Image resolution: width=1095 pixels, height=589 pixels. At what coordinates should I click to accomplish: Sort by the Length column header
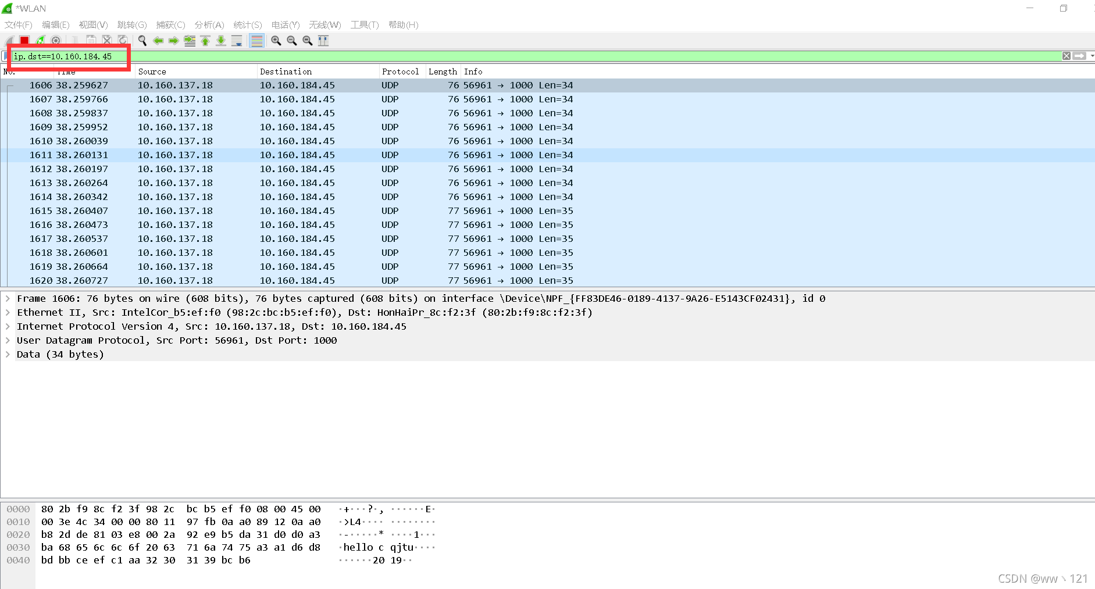point(443,72)
